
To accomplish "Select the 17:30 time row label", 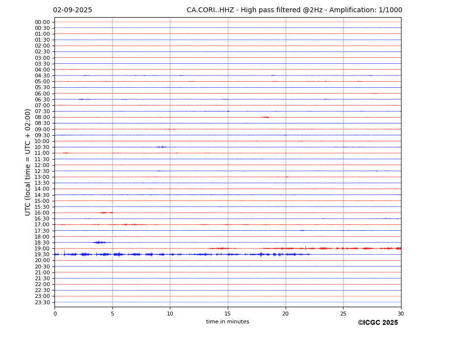I will point(42,231).
